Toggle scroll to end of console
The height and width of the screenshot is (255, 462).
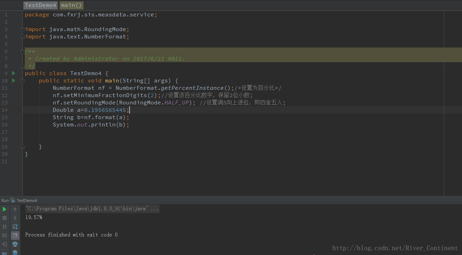coord(15,235)
